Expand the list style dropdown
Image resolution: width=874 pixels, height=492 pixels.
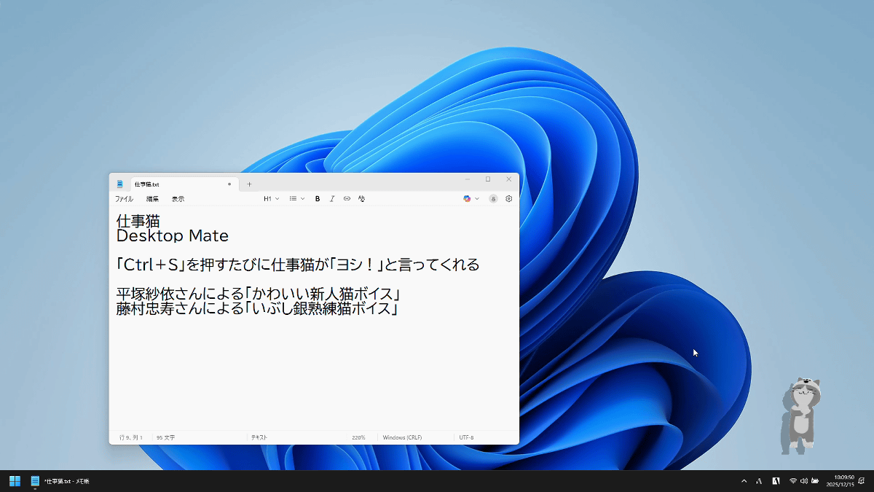click(x=296, y=198)
